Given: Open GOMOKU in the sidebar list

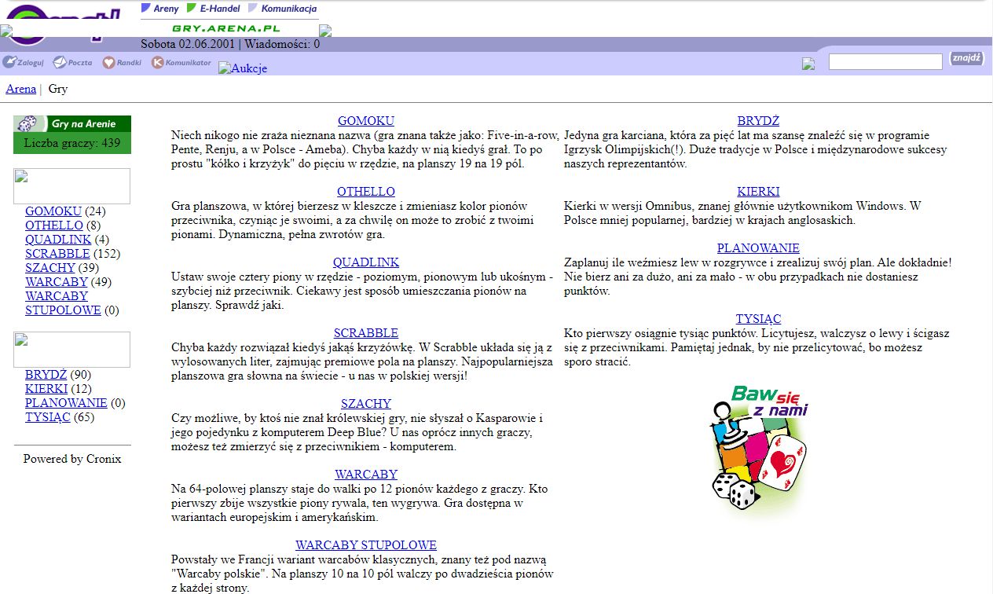Looking at the screenshot, I should coord(53,211).
